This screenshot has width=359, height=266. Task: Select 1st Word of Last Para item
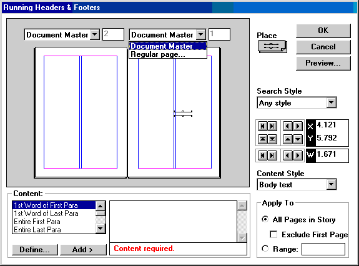[54, 214]
